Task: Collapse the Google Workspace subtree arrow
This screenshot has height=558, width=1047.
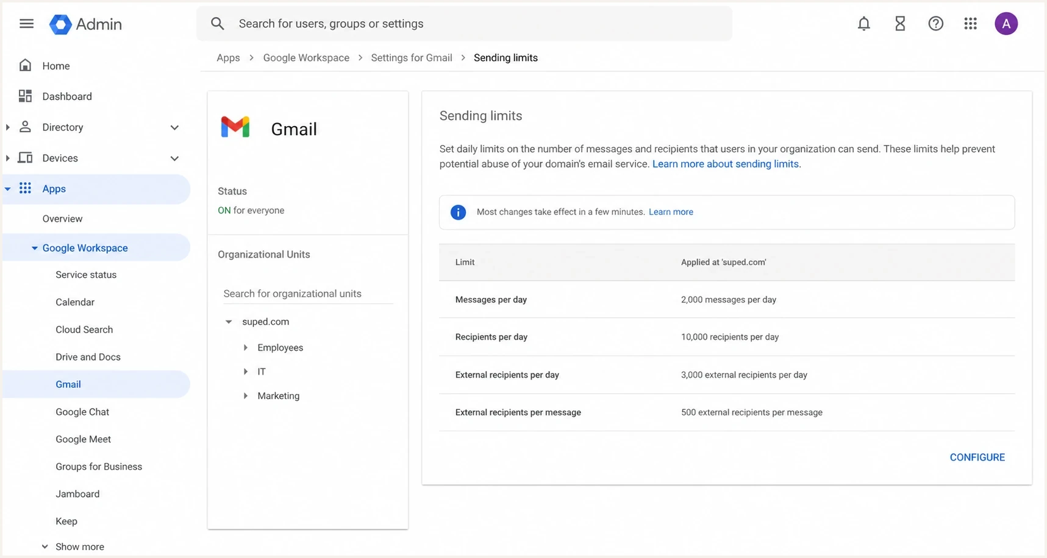Action: coord(34,248)
